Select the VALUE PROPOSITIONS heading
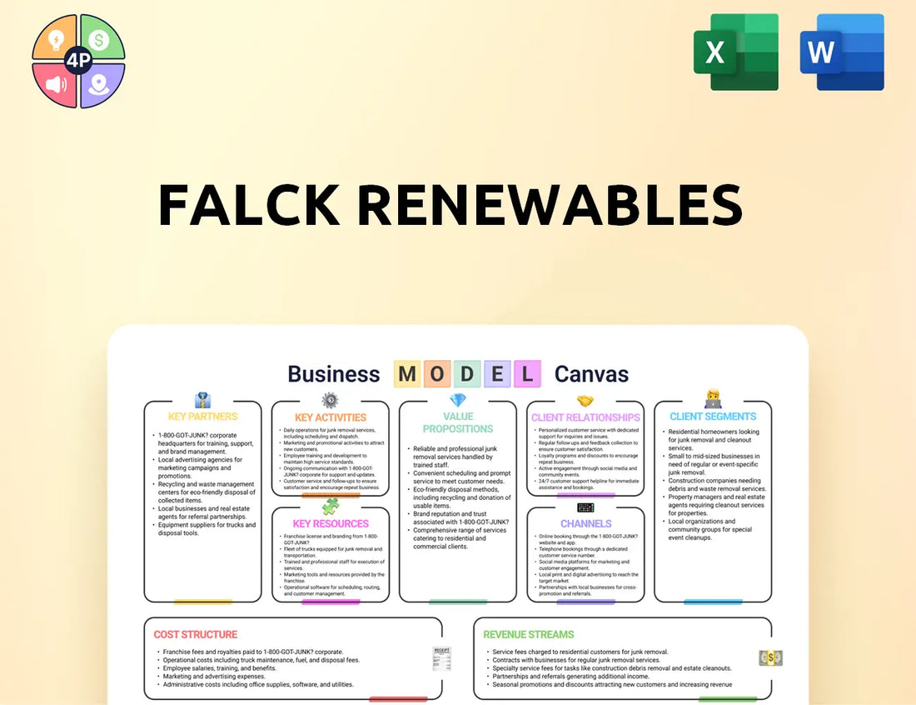This screenshot has width=916, height=705. pos(458,422)
